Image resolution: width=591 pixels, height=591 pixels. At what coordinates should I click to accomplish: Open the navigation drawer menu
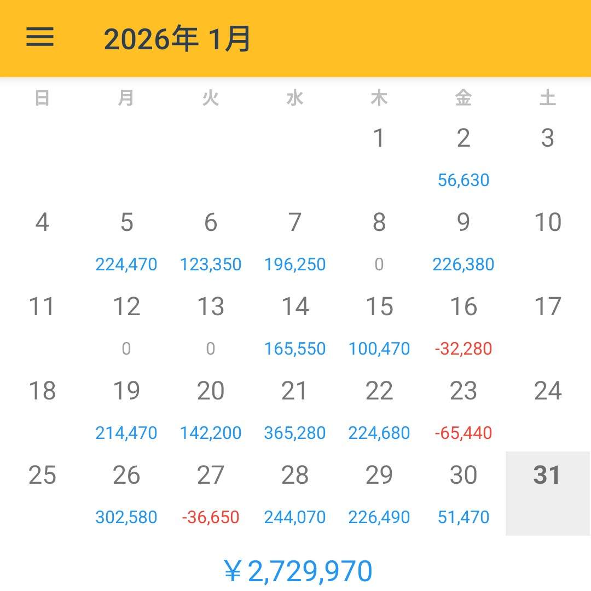click(x=40, y=37)
